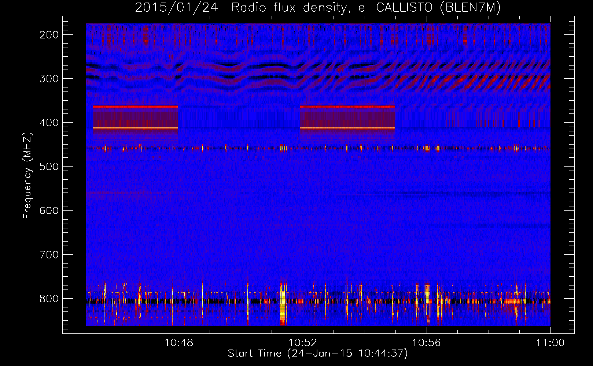Click the 10:52 time tick label

tap(303, 343)
